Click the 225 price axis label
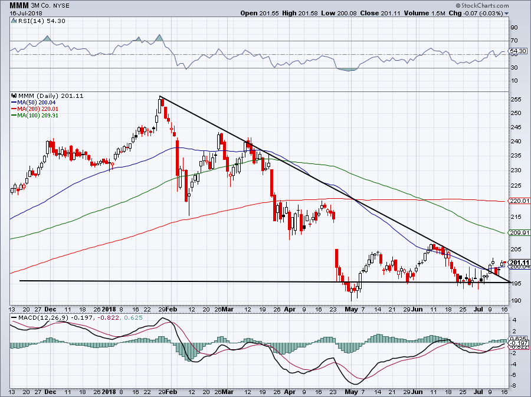531x397 pixels. [x=516, y=185]
